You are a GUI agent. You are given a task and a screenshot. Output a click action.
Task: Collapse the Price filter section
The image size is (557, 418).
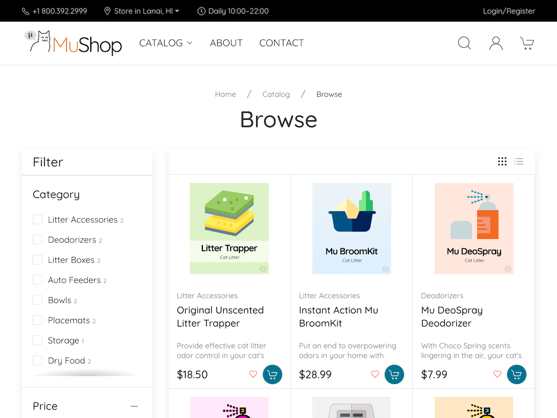(x=134, y=406)
